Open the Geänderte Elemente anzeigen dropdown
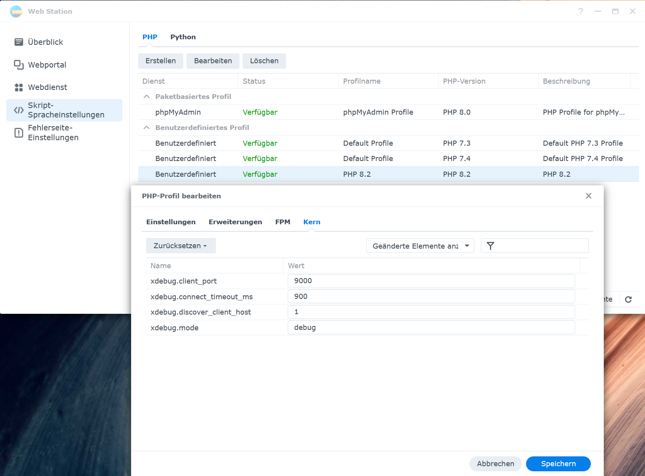Screen dimensions: 645x476 420,246
